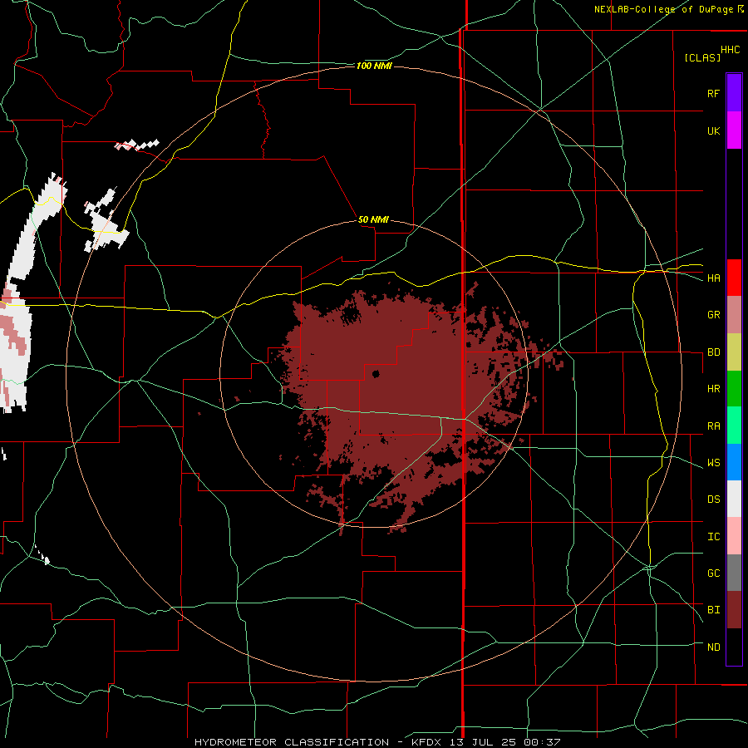Click the yellow BD legend color swatch
The width and height of the screenshot is (748, 748).
pos(734,352)
